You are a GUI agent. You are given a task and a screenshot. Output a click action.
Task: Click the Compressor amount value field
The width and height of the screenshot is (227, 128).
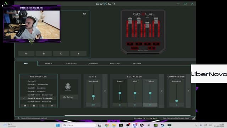177,105
